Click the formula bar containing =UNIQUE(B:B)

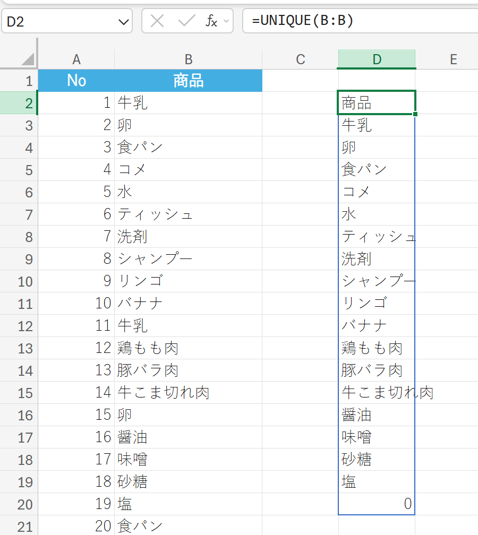[x=360, y=21]
